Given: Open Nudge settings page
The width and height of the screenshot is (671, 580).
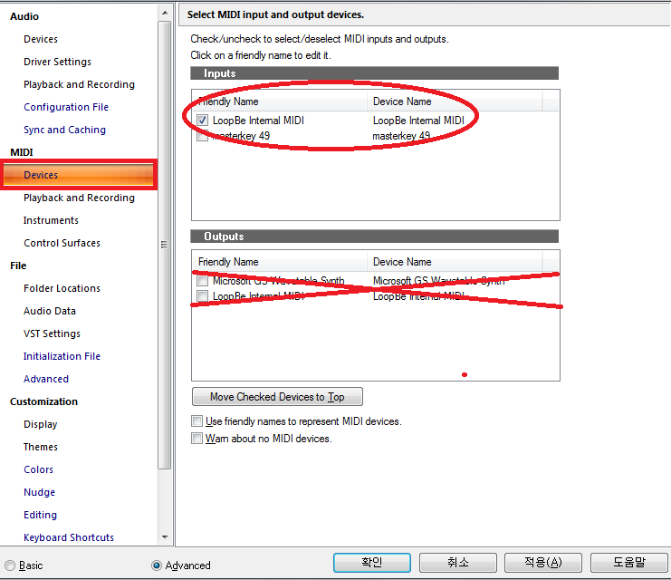Looking at the screenshot, I should pos(39,492).
